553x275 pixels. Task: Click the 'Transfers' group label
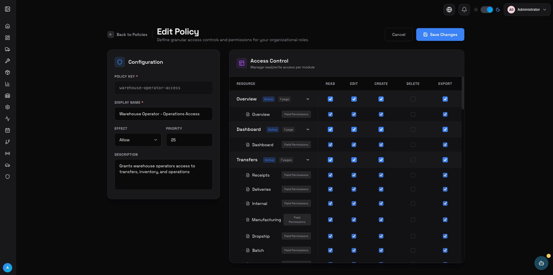point(247,160)
